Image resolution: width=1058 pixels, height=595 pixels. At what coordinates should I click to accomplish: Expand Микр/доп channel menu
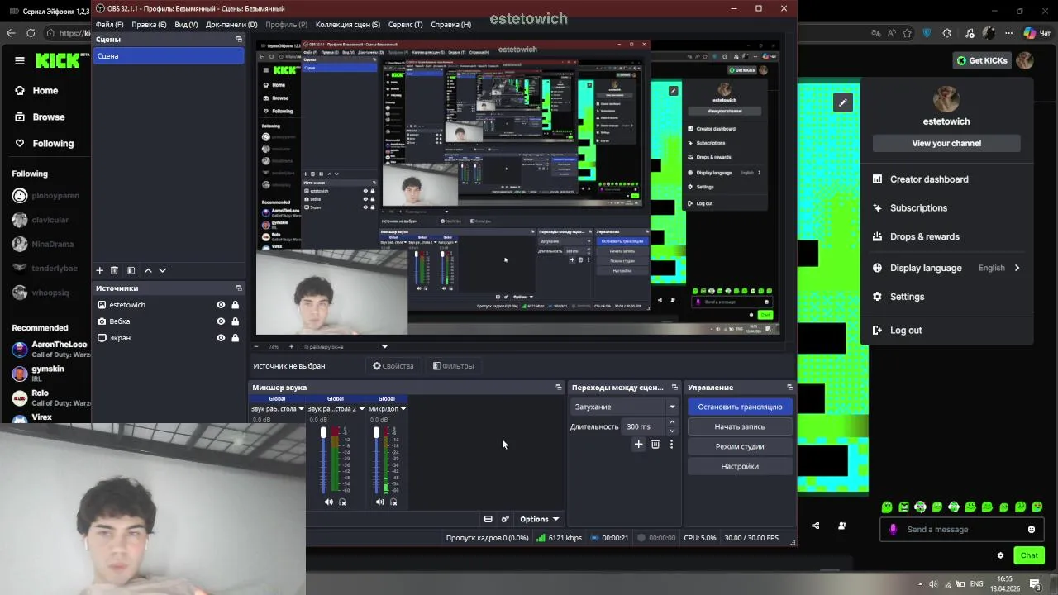tap(403, 409)
